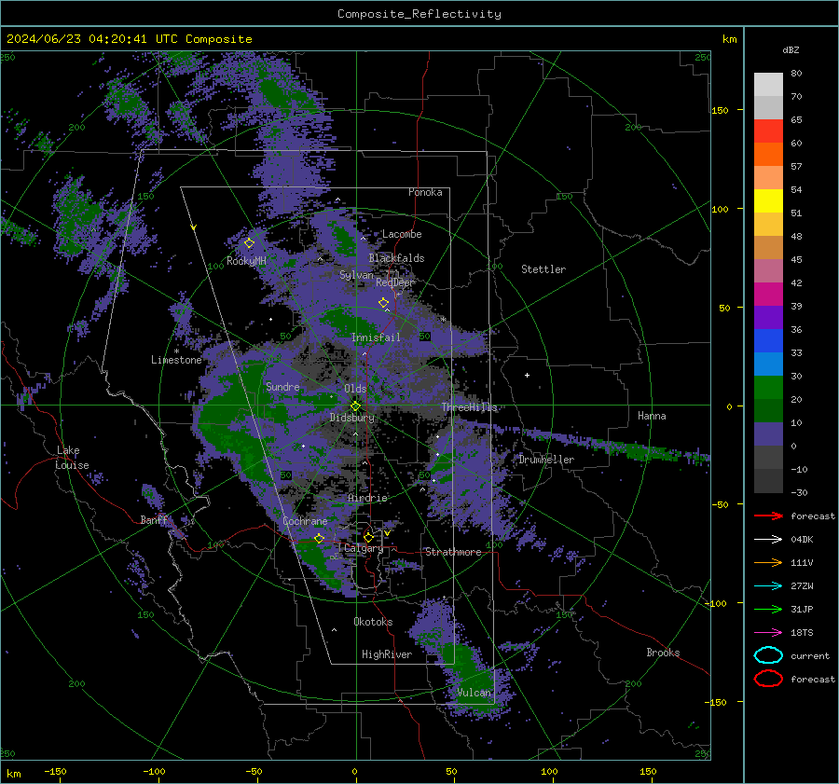Image resolution: width=839 pixels, height=784 pixels.
Task: Select the light gray 70-80 dBZ swatch
Action: (768, 85)
